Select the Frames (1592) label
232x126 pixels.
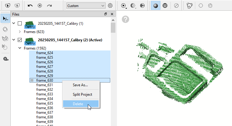click(x=35, y=48)
